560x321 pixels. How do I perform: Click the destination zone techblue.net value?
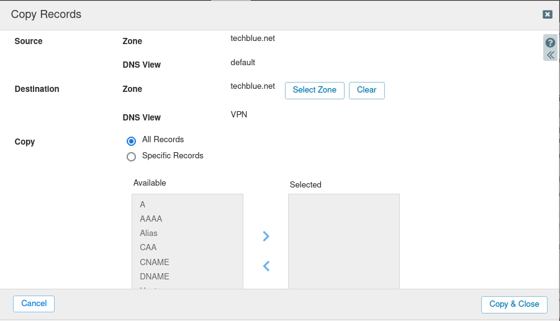253,86
